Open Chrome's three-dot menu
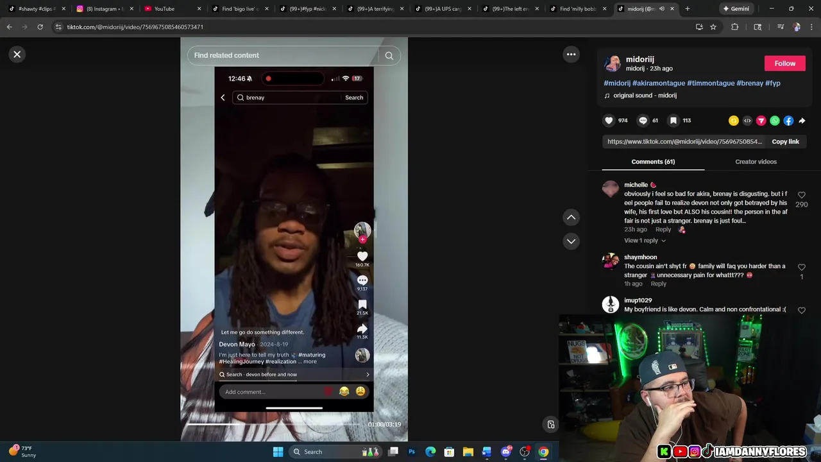The height and width of the screenshot is (462, 821). tap(811, 27)
